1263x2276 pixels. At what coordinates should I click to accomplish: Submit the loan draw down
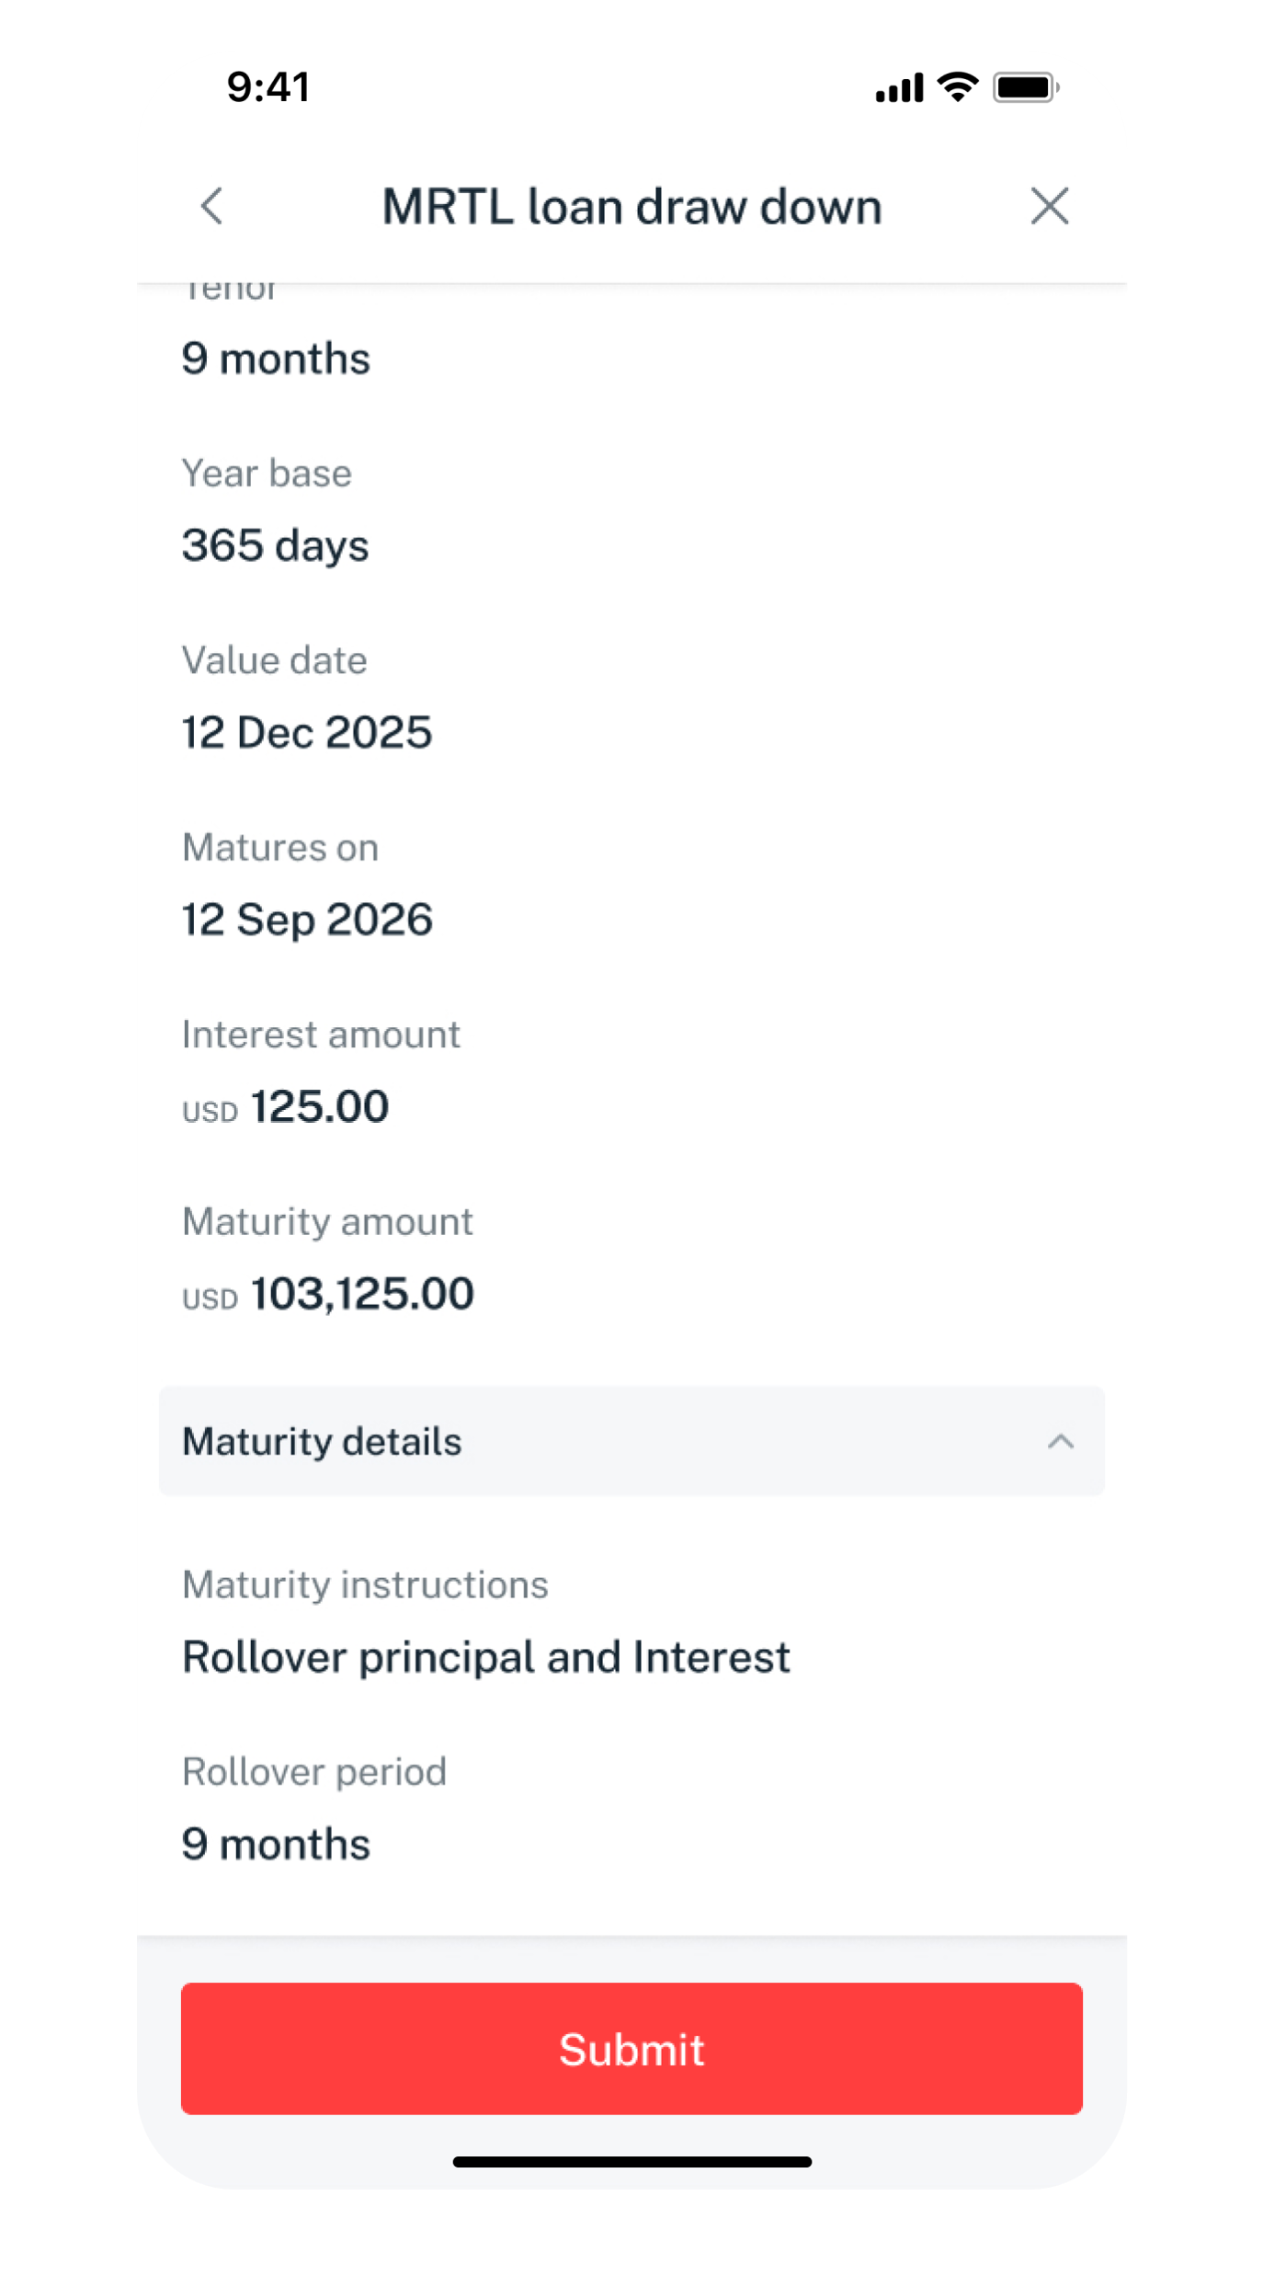pyautogui.click(x=631, y=2049)
